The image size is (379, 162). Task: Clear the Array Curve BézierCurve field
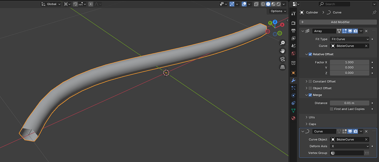click(x=366, y=46)
